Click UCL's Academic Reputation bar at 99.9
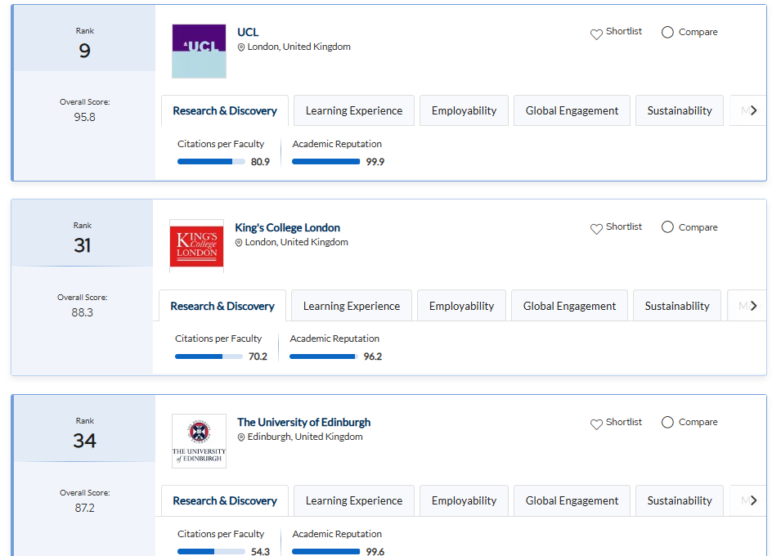This screenshot has width=781, height=556. click(x=325, y=161)
